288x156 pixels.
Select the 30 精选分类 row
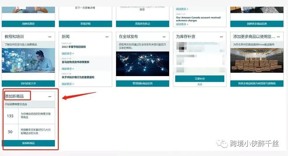tap(28, 132)
